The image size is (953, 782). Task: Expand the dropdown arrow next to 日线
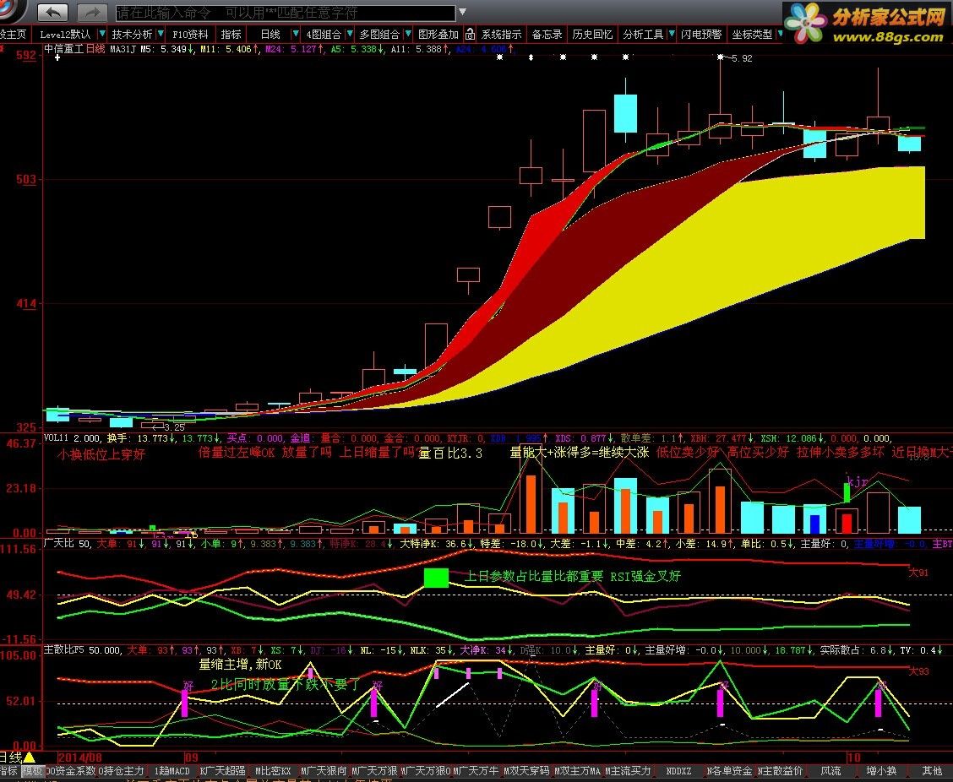click(296, 34)
